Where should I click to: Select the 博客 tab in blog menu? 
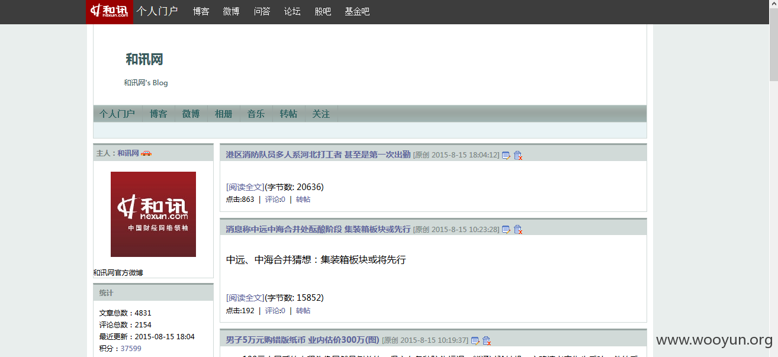point(158,114)
